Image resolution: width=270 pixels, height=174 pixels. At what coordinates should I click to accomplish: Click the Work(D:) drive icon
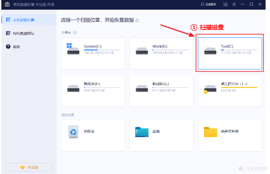point(142,51)
